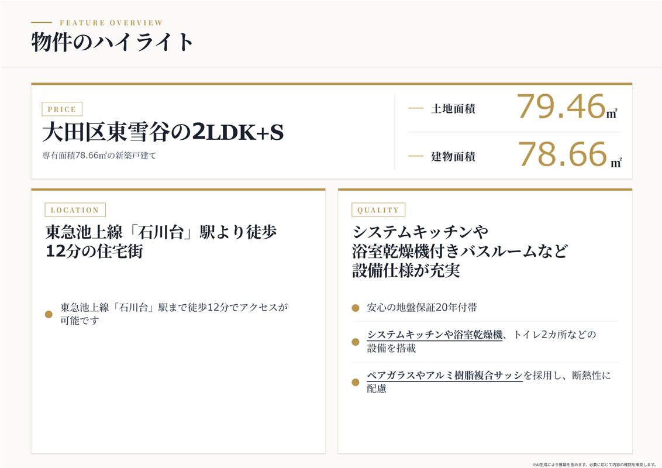
Task: Click the PRICE tag label
Action: (x=62, y=109)
